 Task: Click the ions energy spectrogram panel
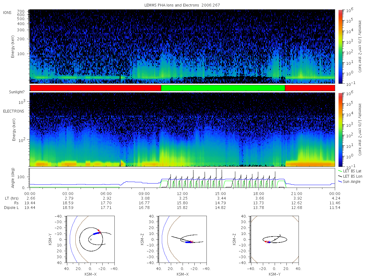point(182,46)
